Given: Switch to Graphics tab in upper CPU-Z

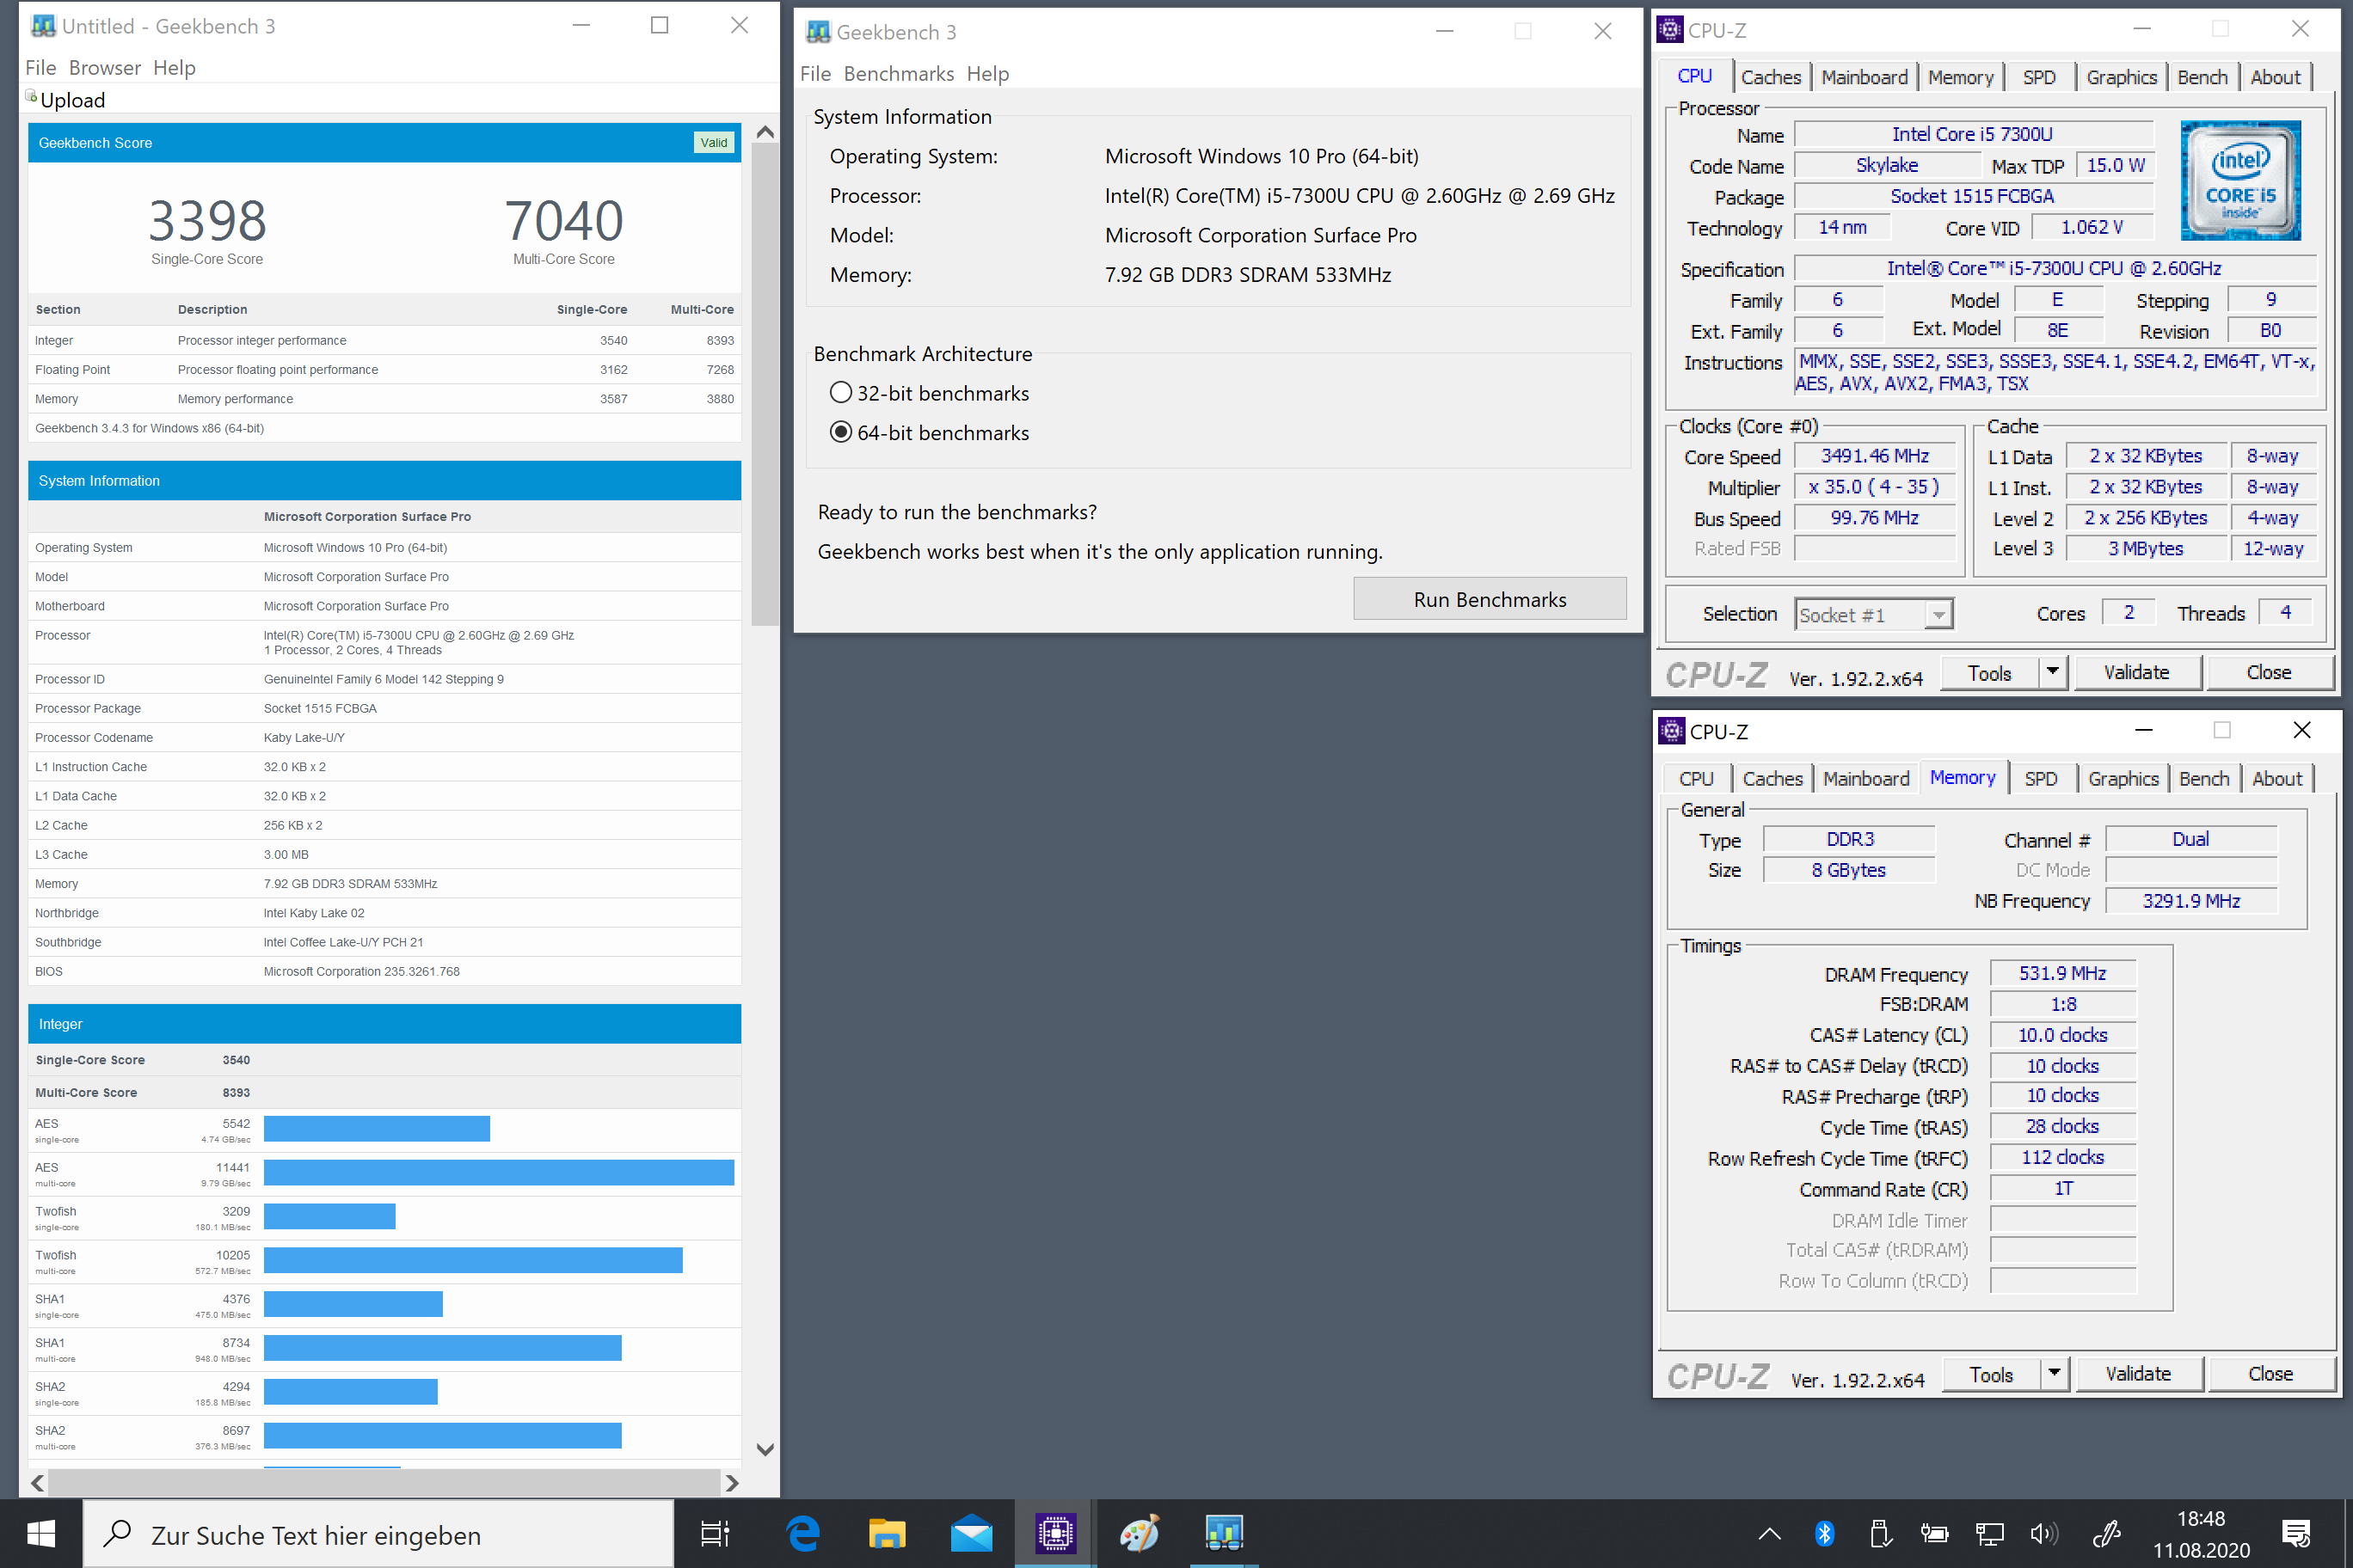Looking at the screenshot, I should point(2122,77).
